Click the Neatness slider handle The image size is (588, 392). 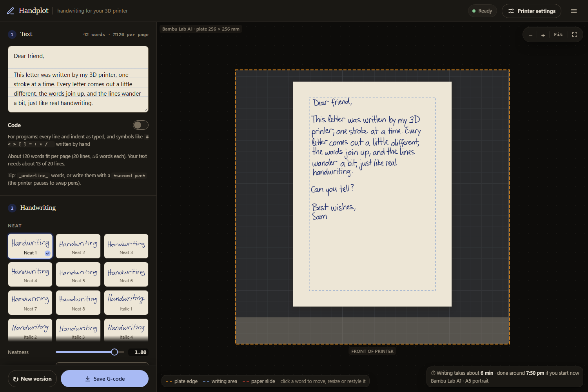click(x=114, y=352)
